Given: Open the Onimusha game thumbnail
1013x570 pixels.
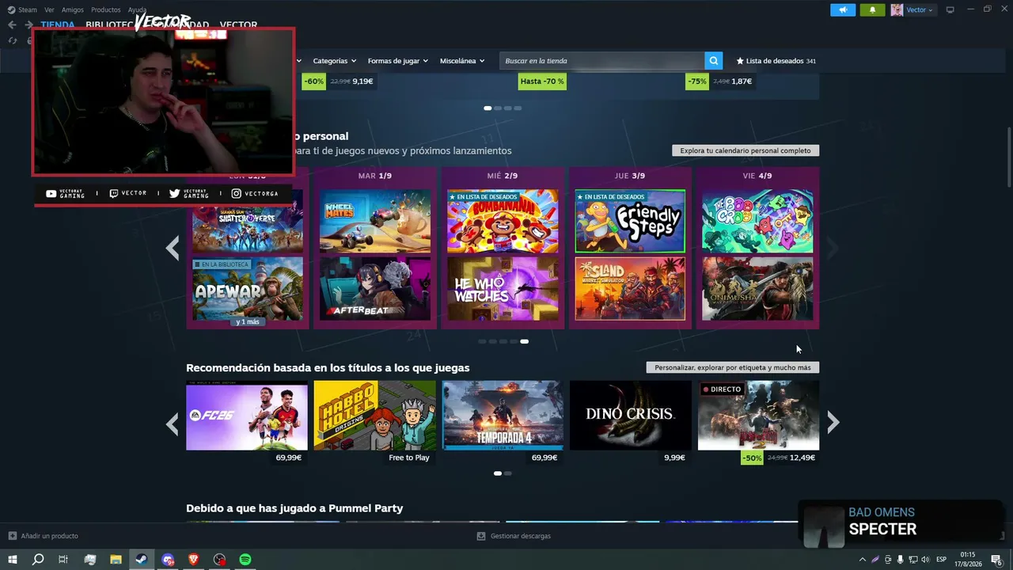Looking at the screenshot, I should tap(757, 288).
